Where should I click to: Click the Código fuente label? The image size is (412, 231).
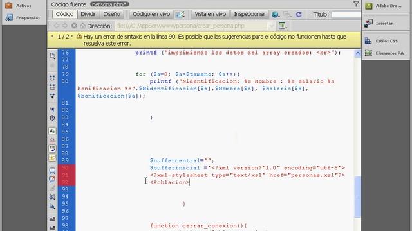tap(68, 4)
